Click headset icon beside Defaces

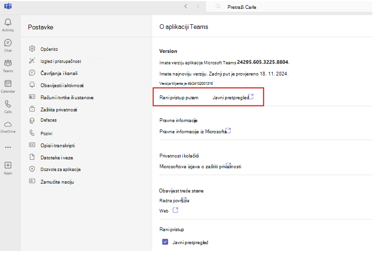(x=32, y=121)
